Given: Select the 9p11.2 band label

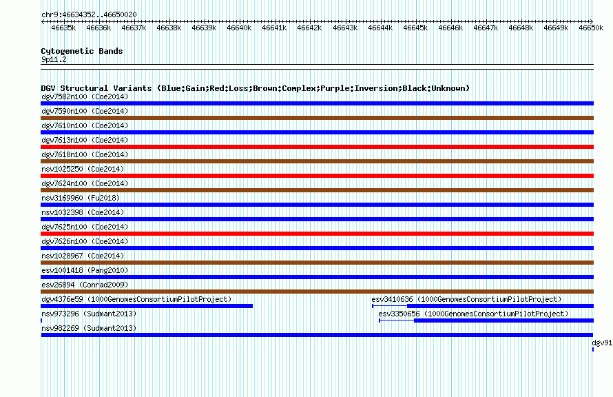Looking at the screenshot, I should coord(54,59).
